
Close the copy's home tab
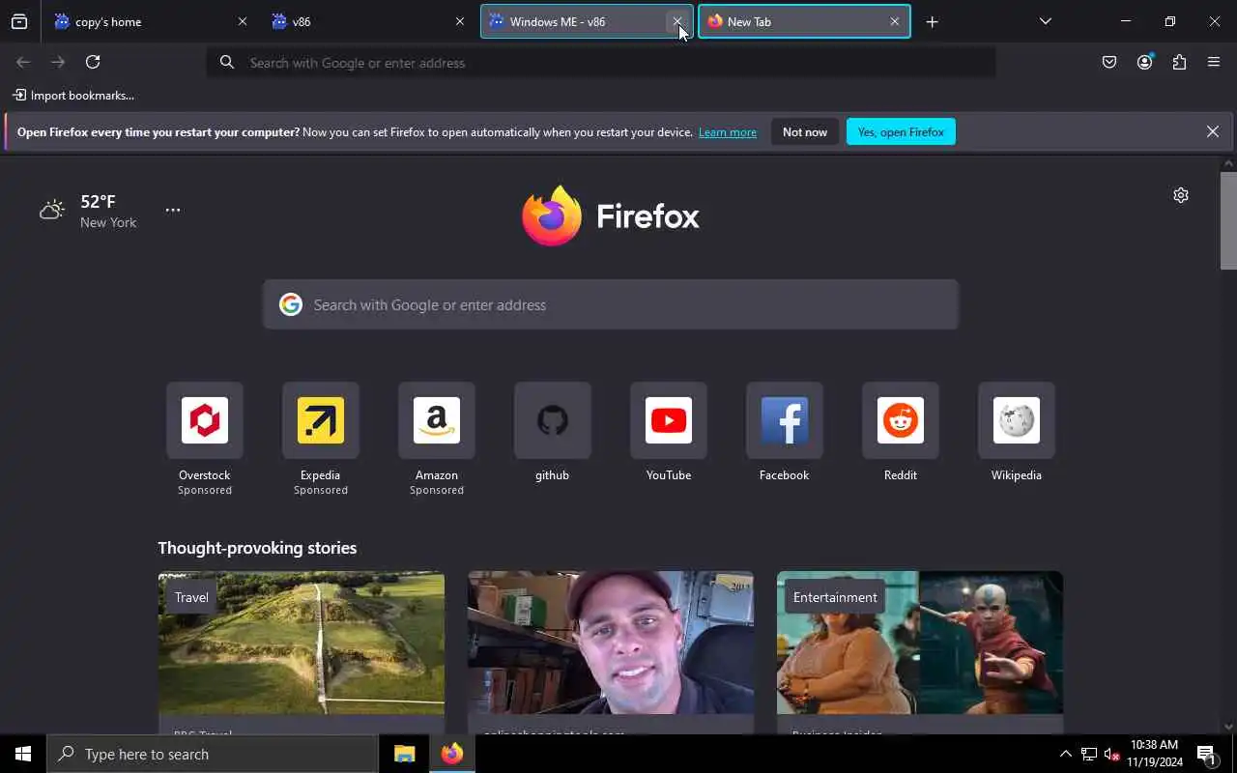pyautogui.click(x=243, y=21)
